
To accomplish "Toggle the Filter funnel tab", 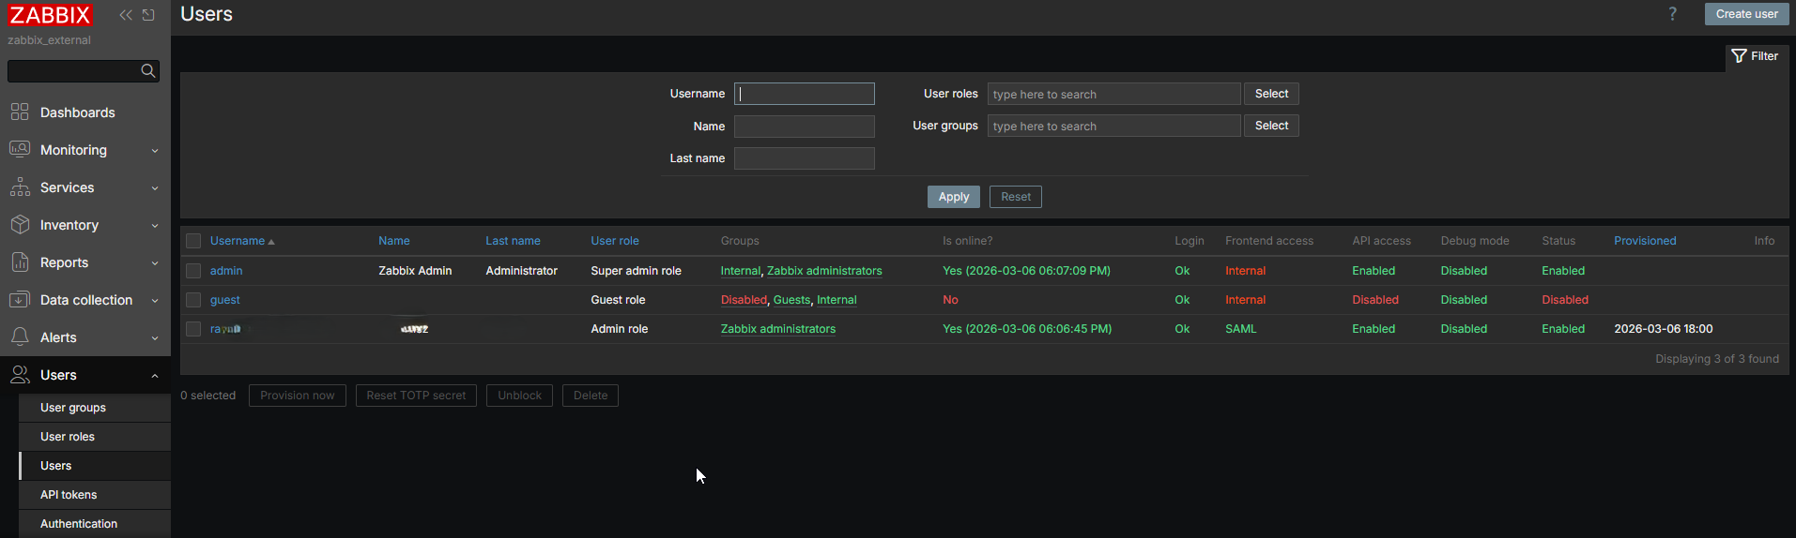I will 1756,56.
